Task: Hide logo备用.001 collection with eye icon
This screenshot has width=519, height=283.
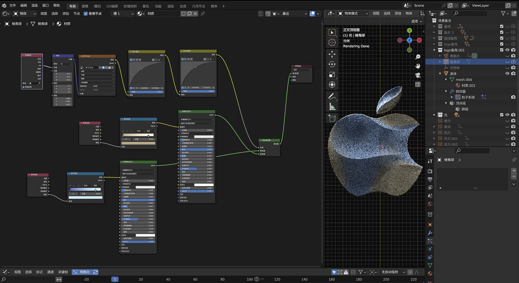Action: (x=507, y=50)
